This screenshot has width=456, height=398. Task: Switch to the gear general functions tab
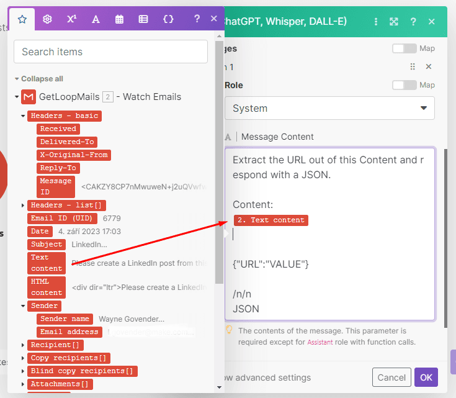pyautogui.click(x=47, y=19)
